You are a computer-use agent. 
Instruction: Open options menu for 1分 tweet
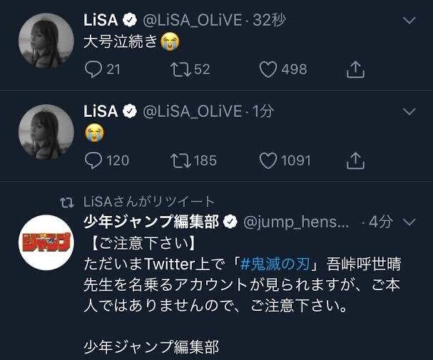(409, 111)
